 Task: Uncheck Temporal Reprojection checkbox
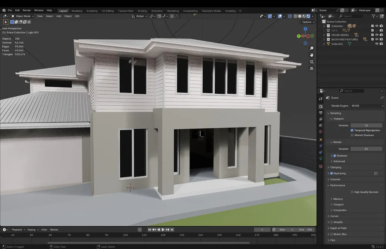[352, 131]
